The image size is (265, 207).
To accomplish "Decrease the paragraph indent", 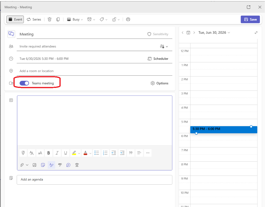I will pyautogui.click(x=114, y=153).
